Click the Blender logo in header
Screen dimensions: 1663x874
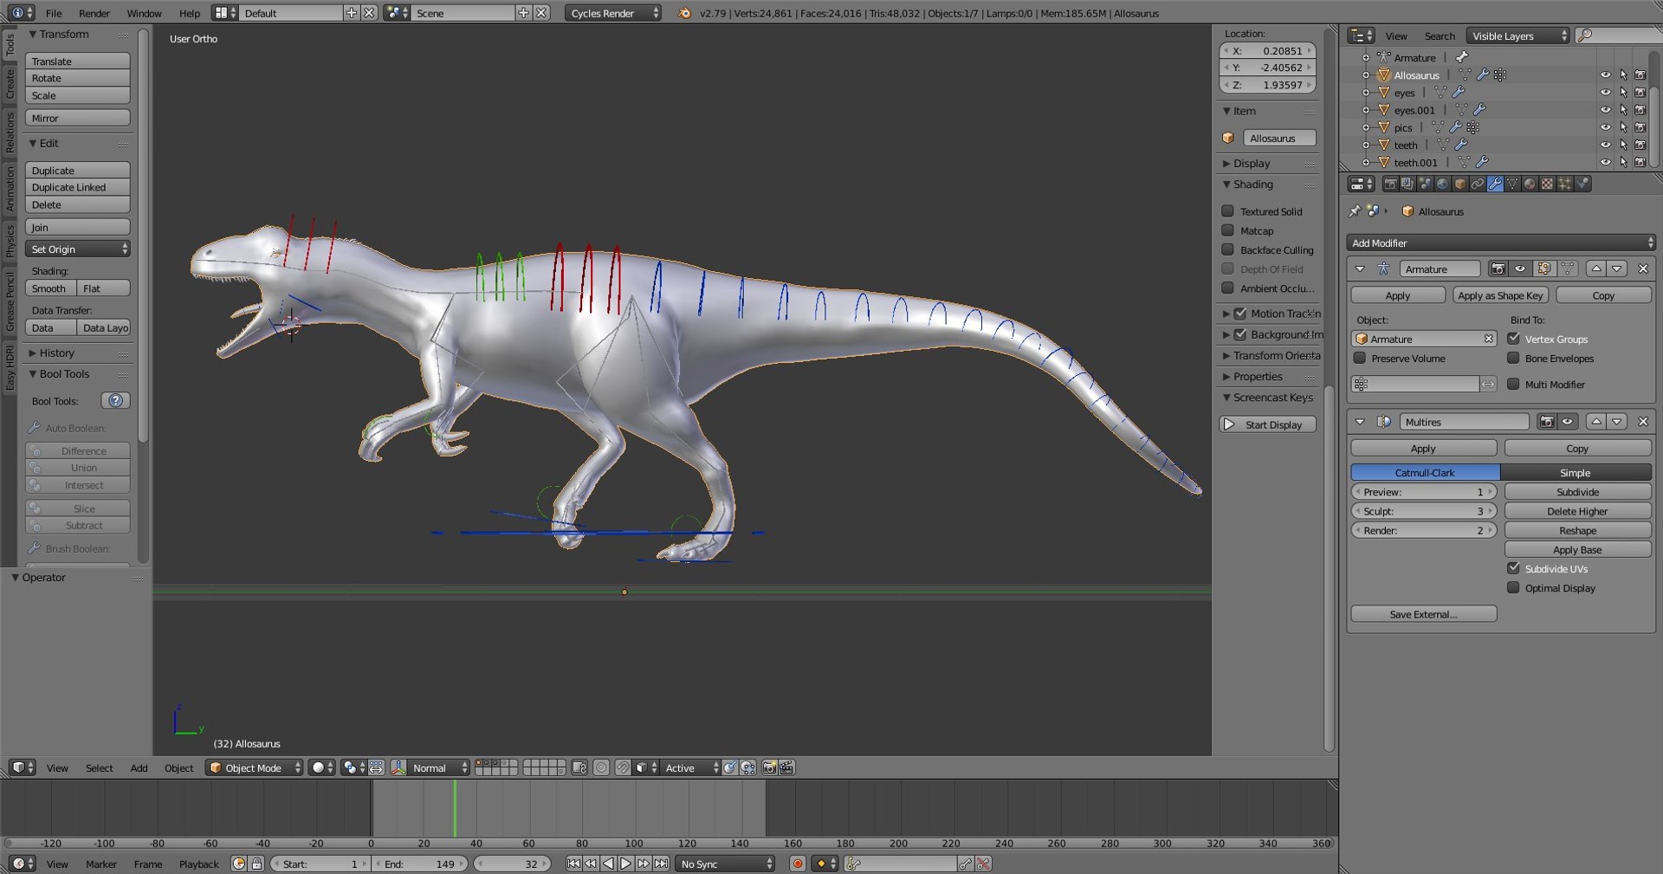pyautogui.click(x=684, y=13)
